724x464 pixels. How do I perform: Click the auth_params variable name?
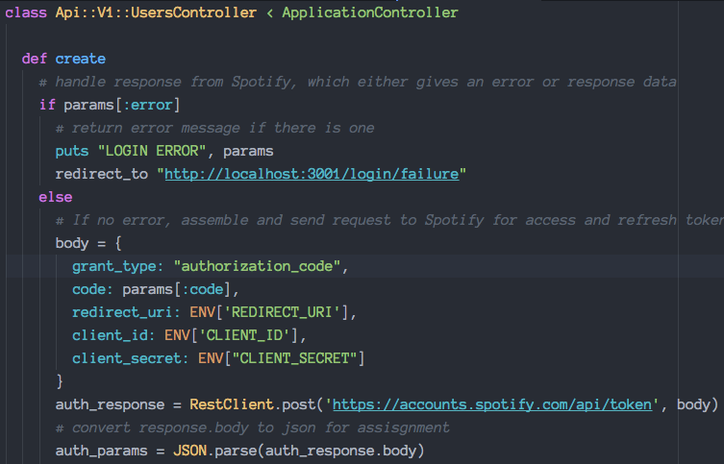pos(102,452)
